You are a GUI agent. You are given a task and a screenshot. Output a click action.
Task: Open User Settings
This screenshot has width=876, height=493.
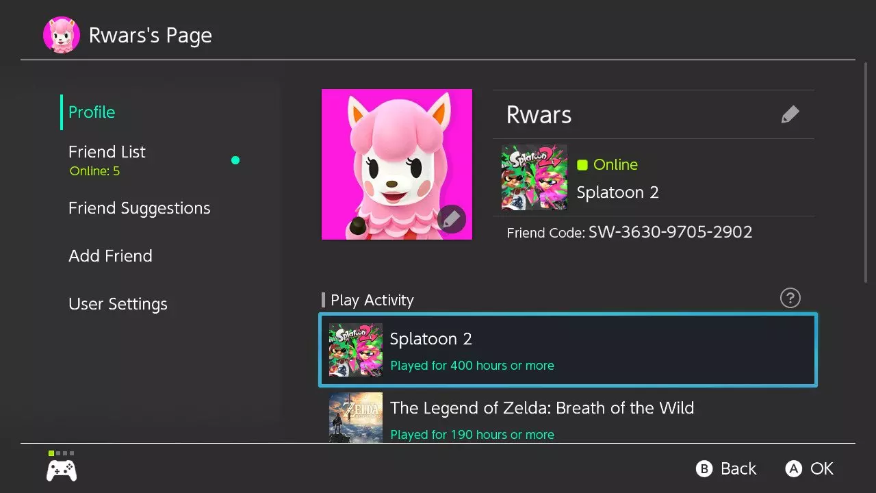[x=118, y=304]
